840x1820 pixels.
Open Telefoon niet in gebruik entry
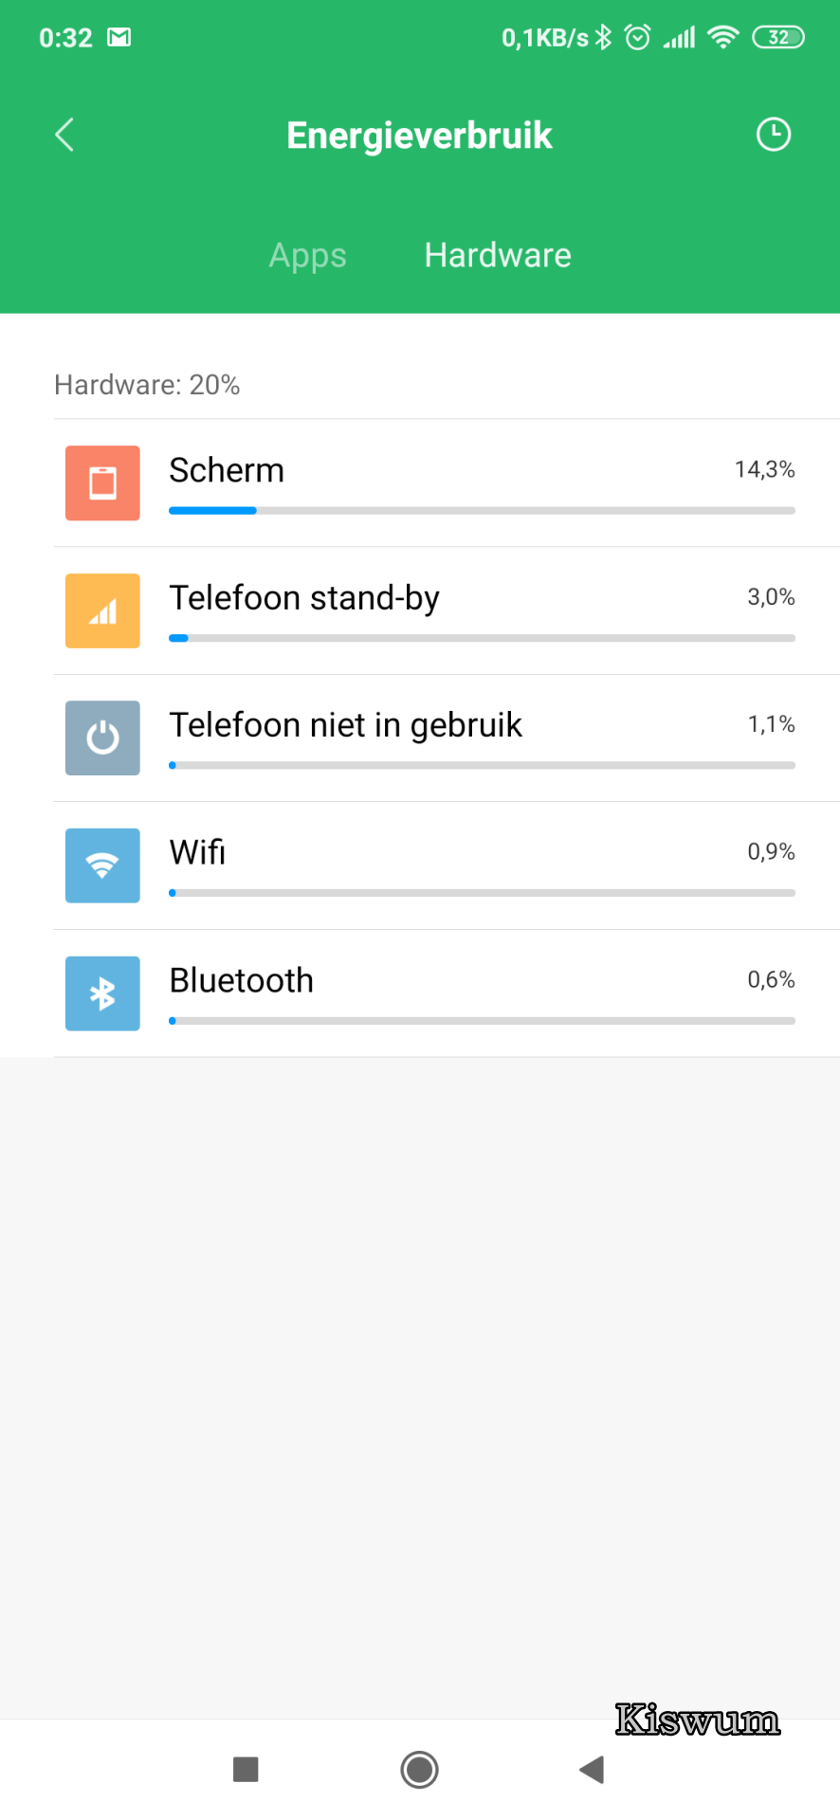click(x=345, y=725)
